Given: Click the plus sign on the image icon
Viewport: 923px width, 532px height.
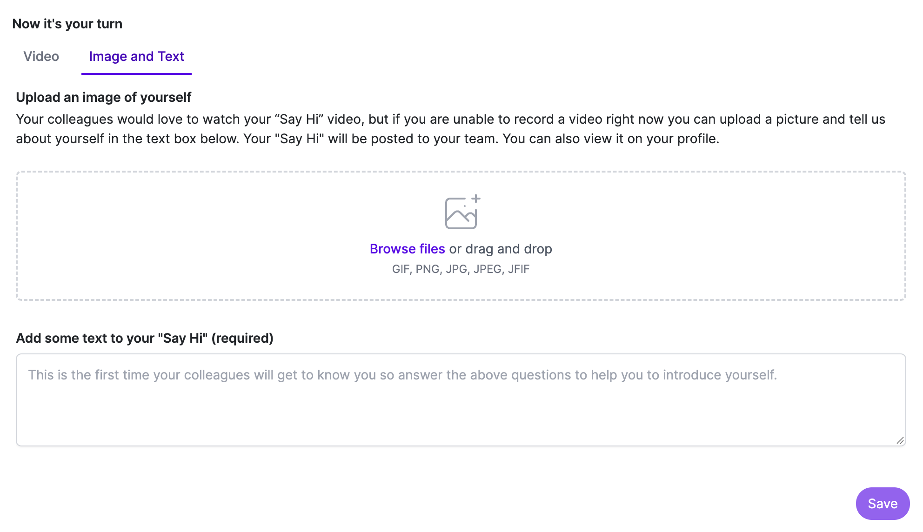Looking at the screenshot, I should [476, 199].
